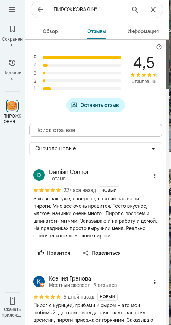
Task: Open the three-dot menu for Damian Connor's review
Action: pos(155,176)
